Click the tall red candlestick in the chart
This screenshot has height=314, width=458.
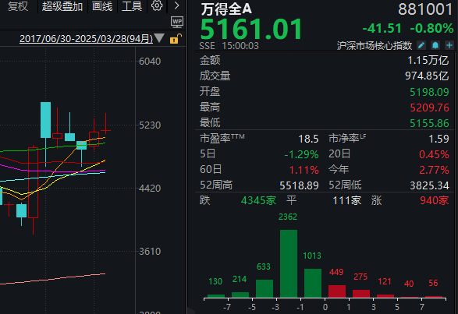(33, 182)
